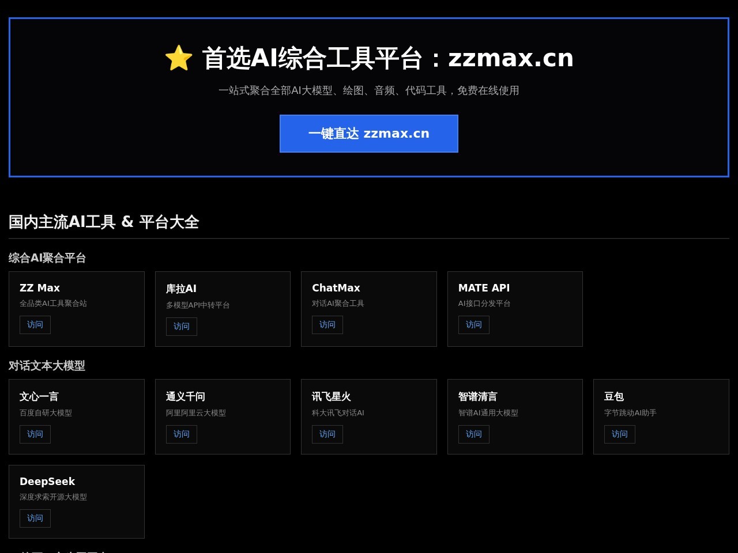
Task: Click the description 多模型API中转平台
Action: click(x=198, y=305)
